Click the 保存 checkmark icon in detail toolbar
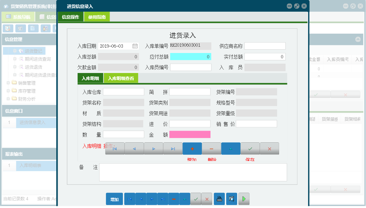Screen dimensions: 366x208 pyautogui.click(x=250, y=148)
